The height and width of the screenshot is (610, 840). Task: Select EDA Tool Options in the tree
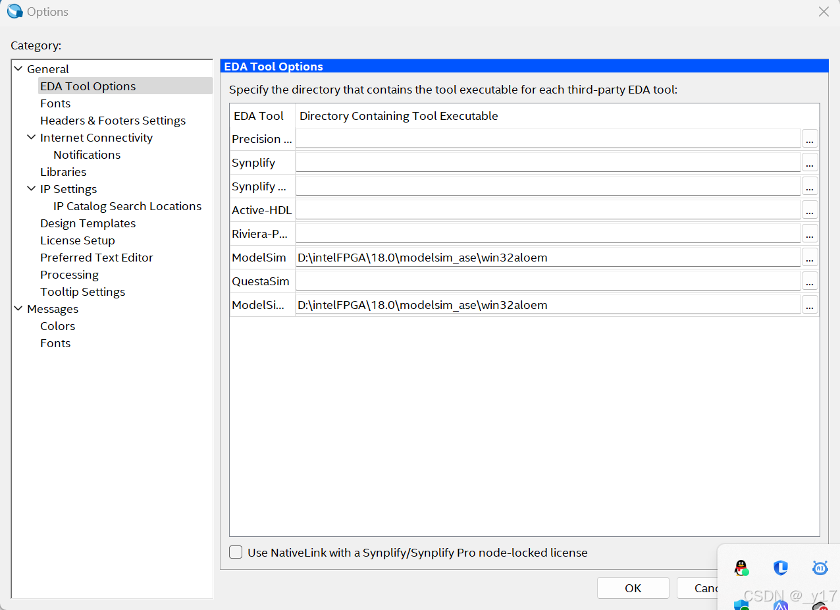(88, 86)
